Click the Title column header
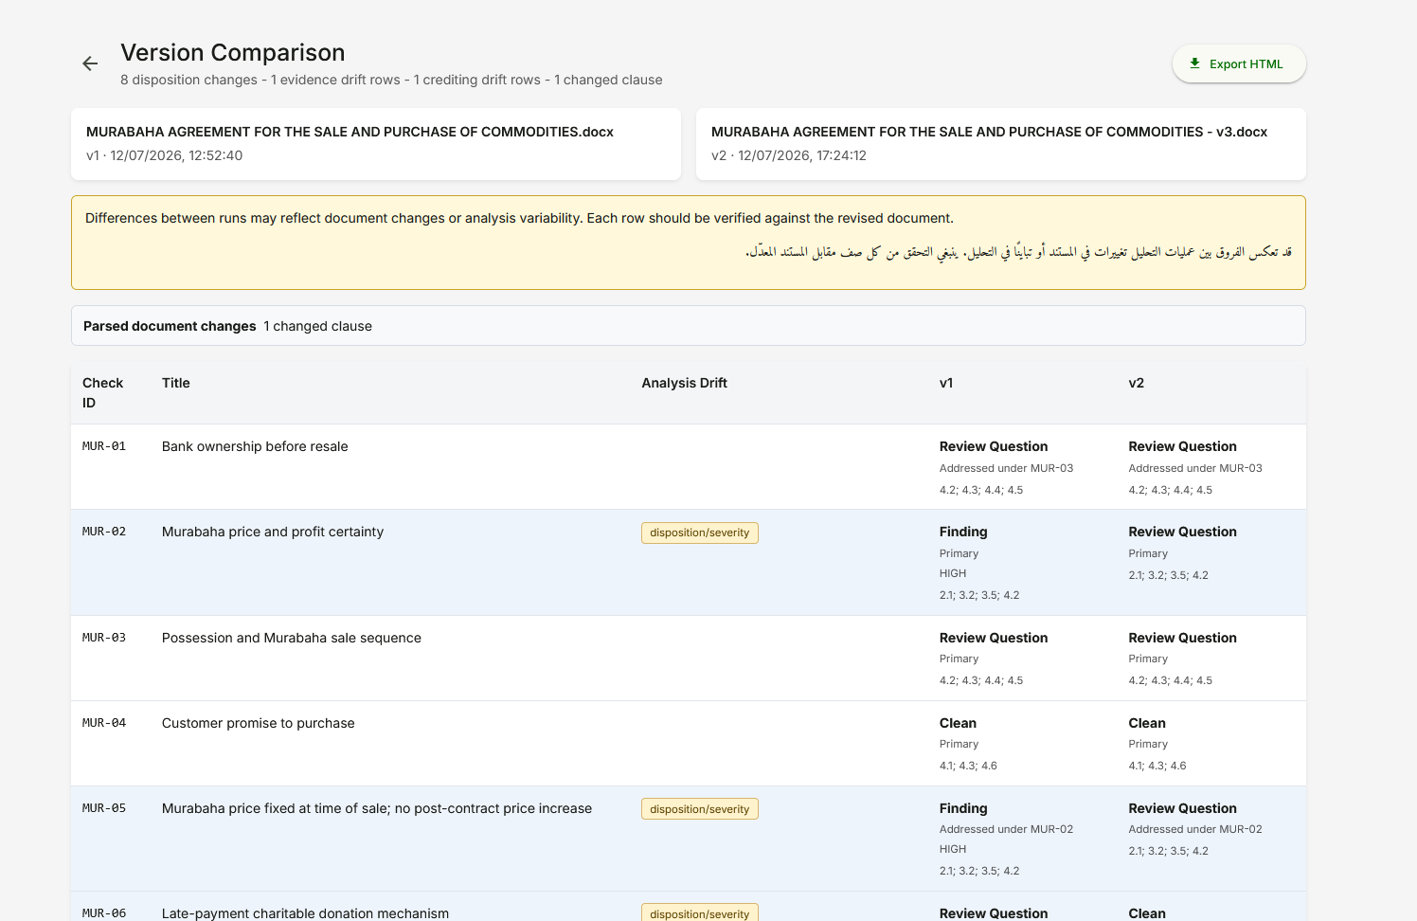 [176, 383]
